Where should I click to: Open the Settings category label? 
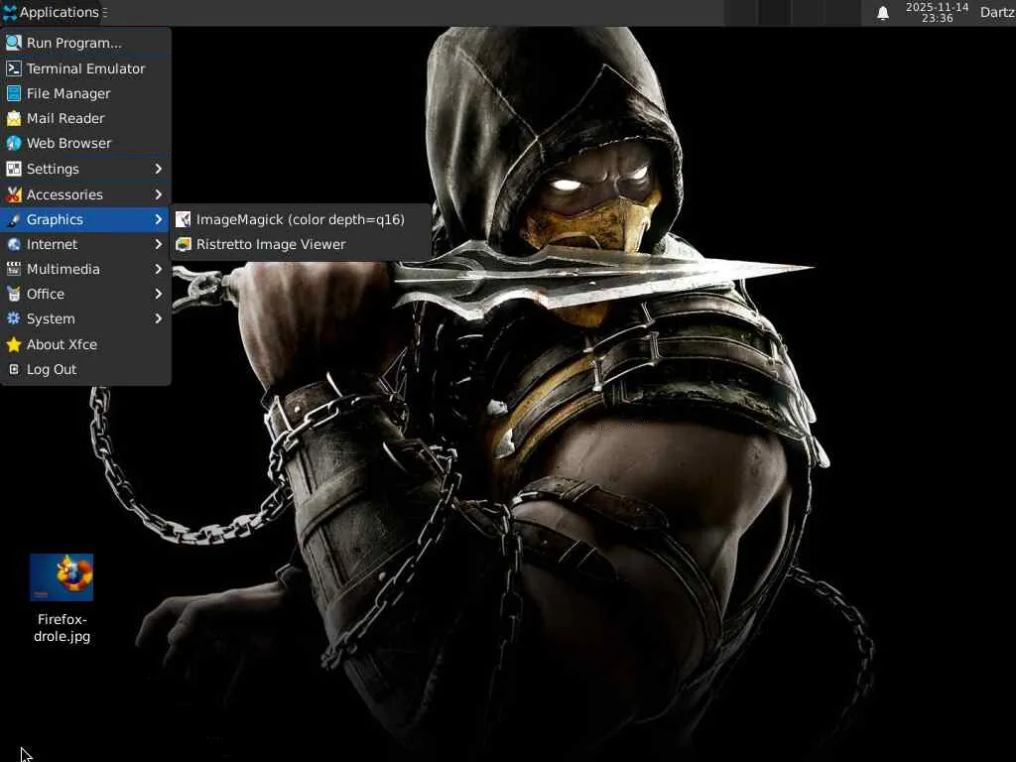[x=53, y=169]
